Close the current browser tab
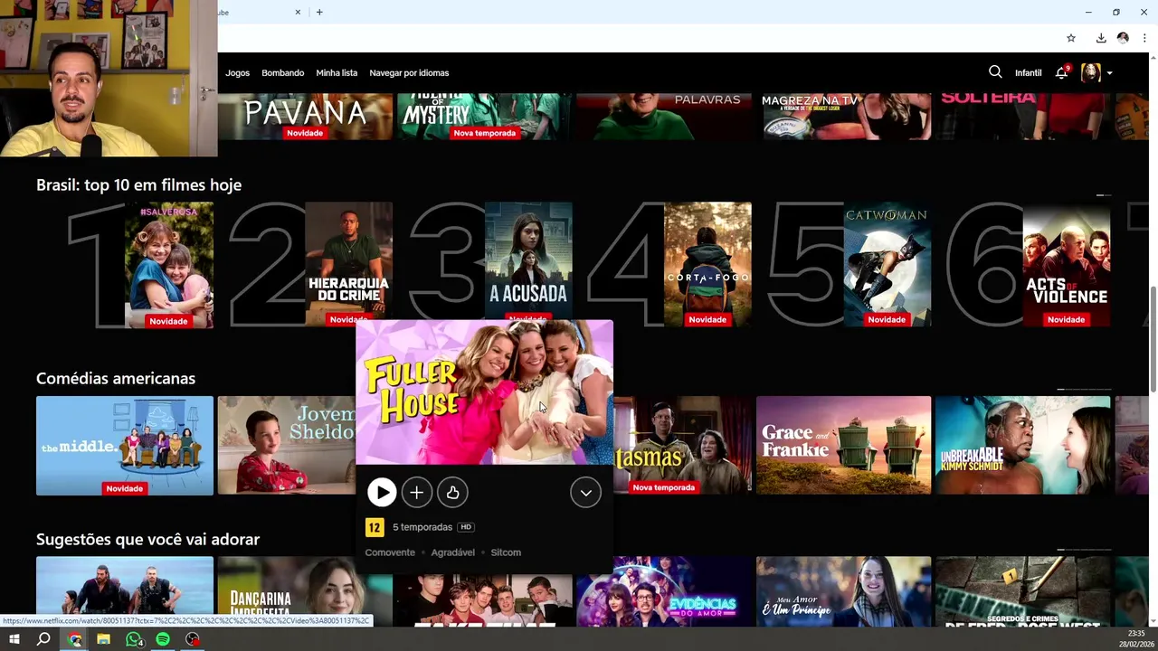The width and height of the screenshot is (1158, 651). pyautogui.click(x=299, y=12)
